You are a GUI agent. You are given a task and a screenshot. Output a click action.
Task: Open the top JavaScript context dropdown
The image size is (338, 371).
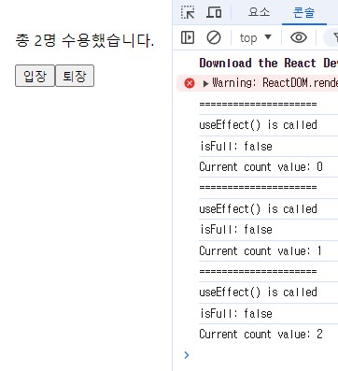coord(256,37)
